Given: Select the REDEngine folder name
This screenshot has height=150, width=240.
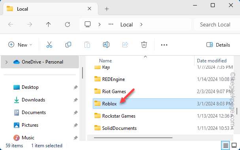Looking at the screenshot, I should tap(114, 79).
